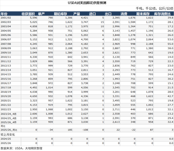Click the 期末库存 column header
The image size is (174, 151).
143,14
